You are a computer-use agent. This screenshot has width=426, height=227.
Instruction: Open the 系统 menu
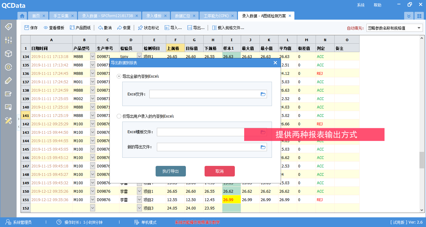[x=361, y=5]
